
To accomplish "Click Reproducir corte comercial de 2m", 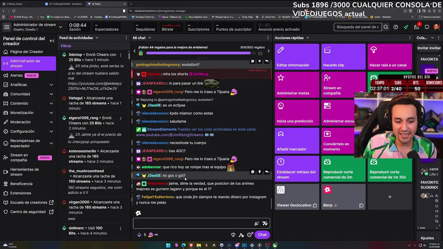I will coord(343,169).
